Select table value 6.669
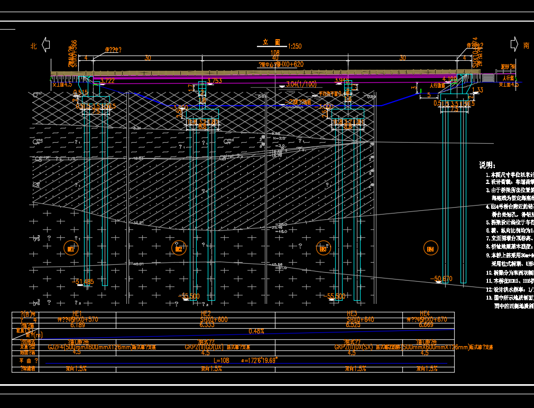 pyautogui.click(x=426, y=325)
